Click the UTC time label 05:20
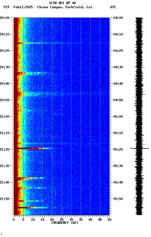 click(x=118, y=150)
